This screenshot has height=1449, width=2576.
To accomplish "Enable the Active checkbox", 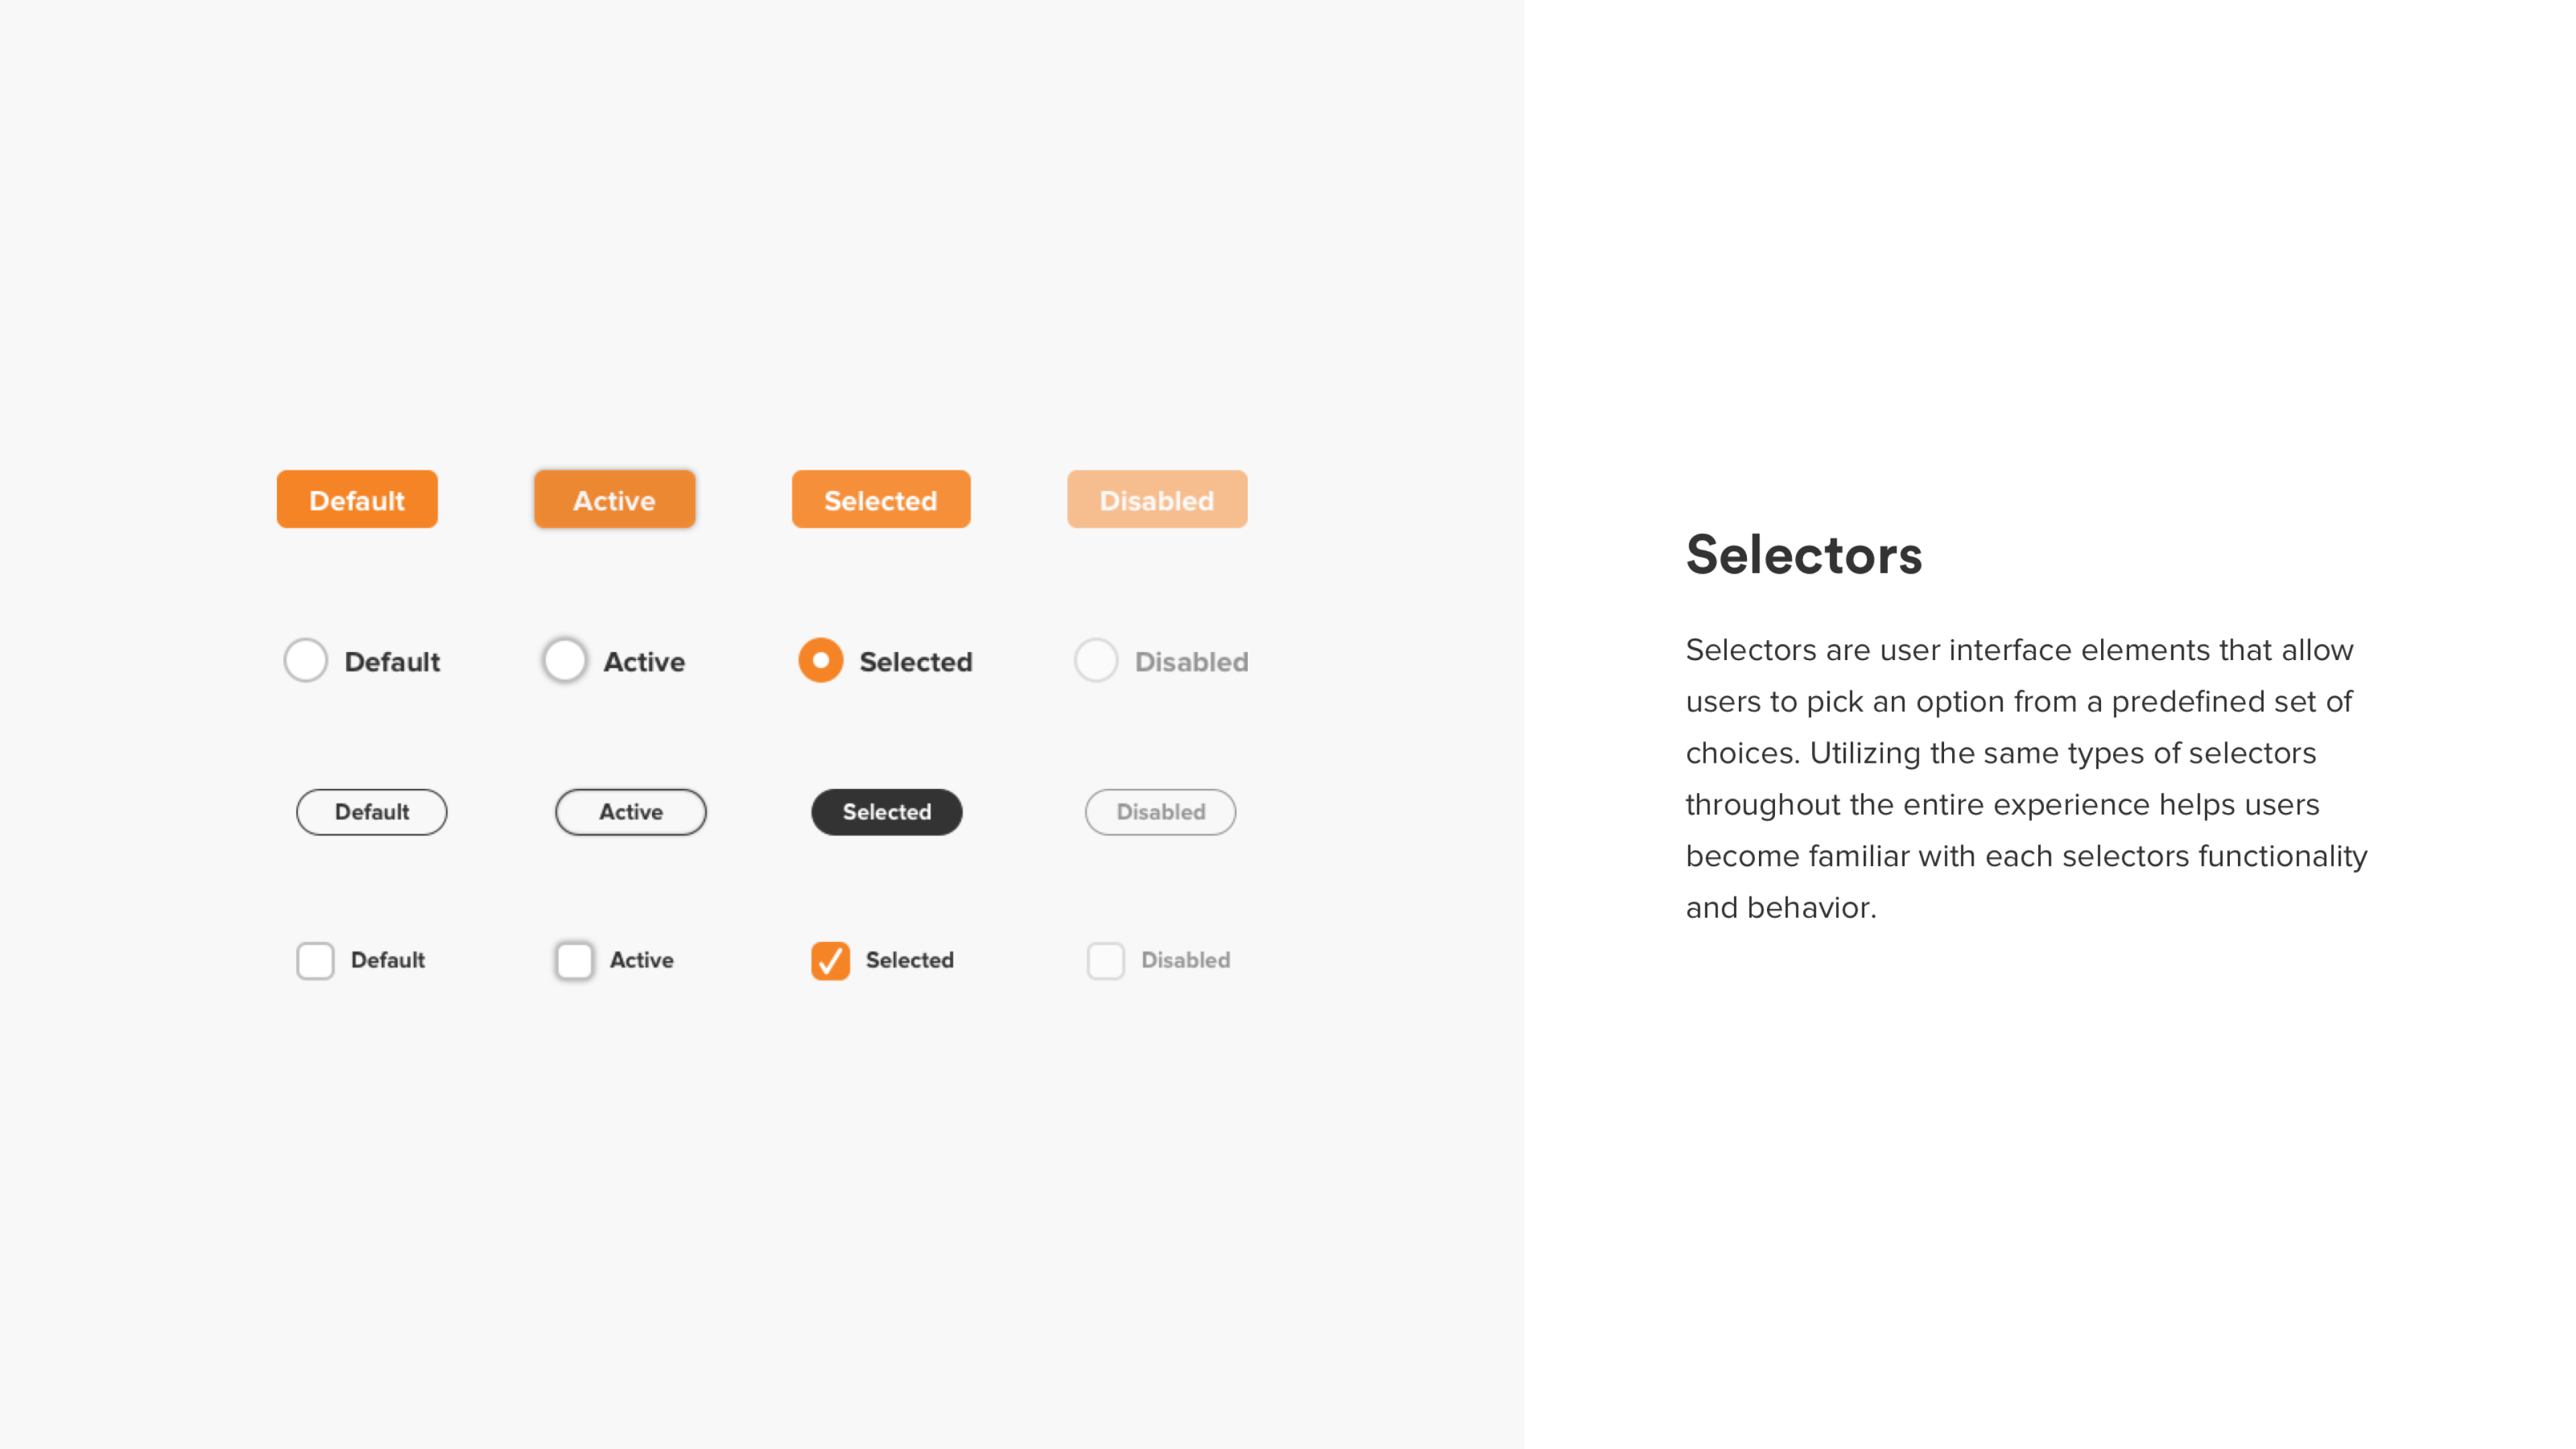I will (x=574, y=959).
